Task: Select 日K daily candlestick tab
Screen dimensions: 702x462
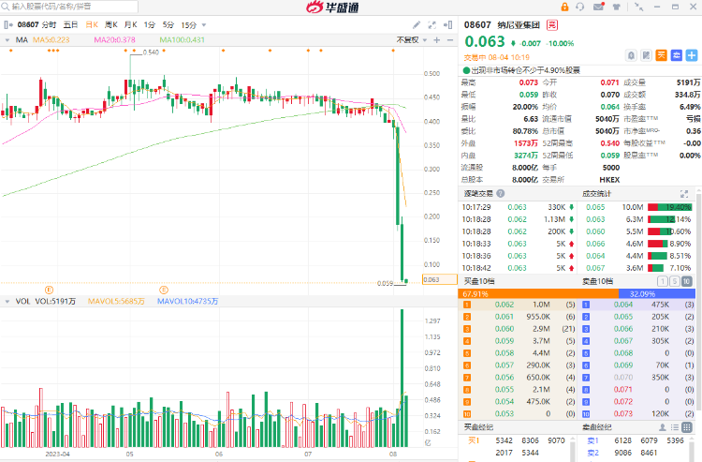Action: (x=92, y=25)
